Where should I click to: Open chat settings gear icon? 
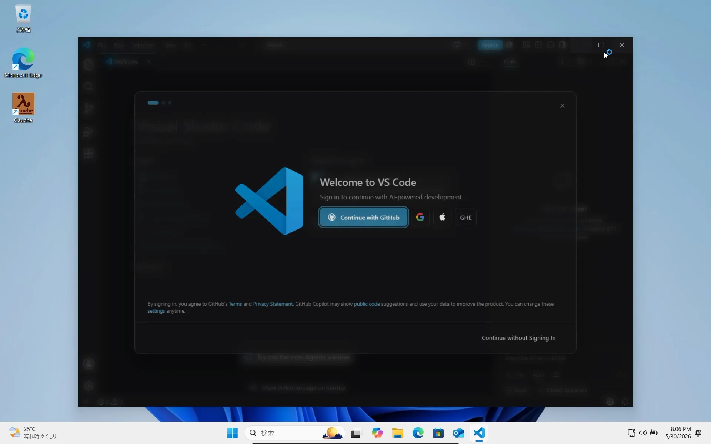coord(580,61)
